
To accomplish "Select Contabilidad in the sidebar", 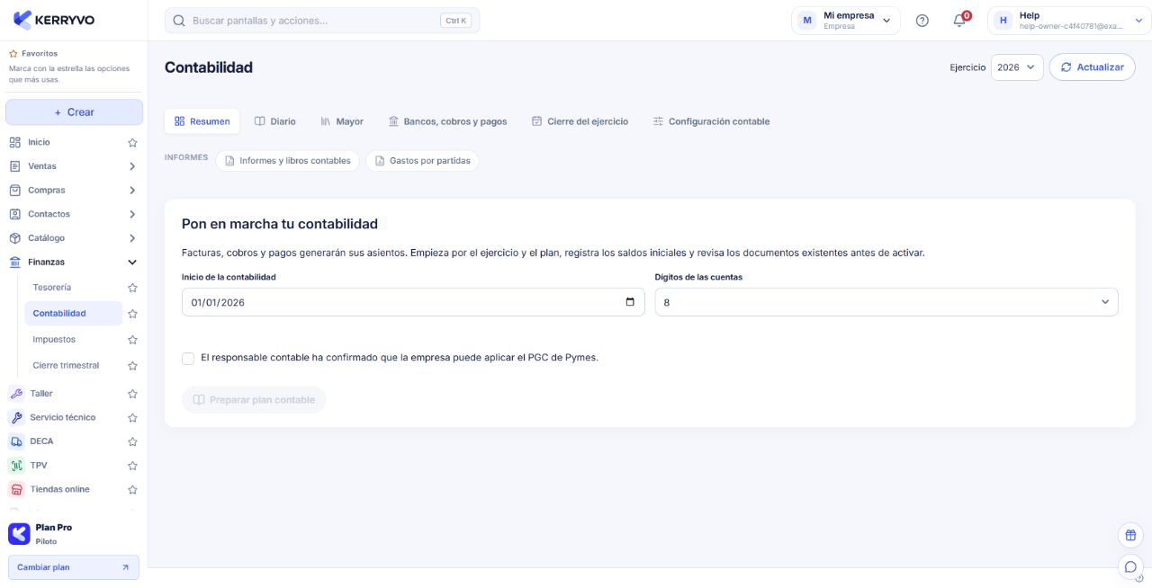I will coord(74,314).
